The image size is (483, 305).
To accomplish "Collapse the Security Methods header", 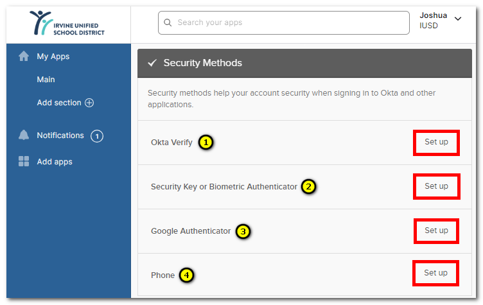I will (304, 63).
